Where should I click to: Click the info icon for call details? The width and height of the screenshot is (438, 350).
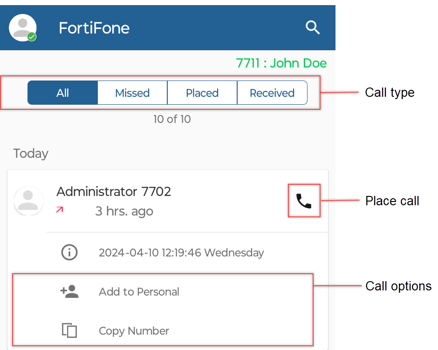(69, 252)
